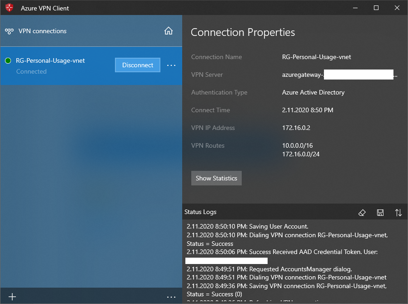Clear status logs with the eraser icon
Screen dimensions: 408x304
[362, 213]
